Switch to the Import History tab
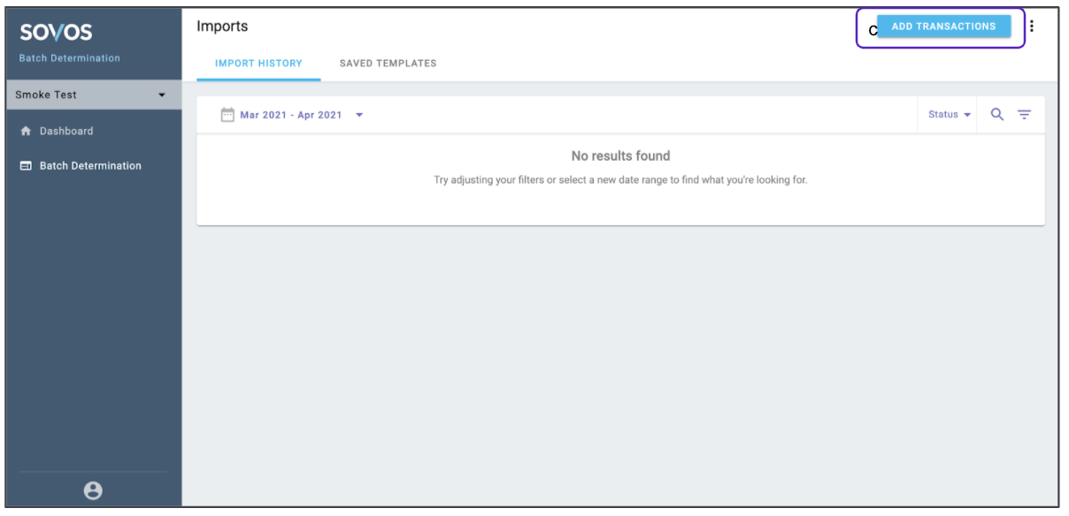 click(258, 64)
